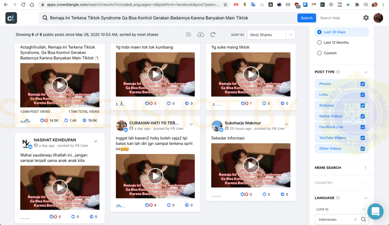Image resolution: width=389 pixels, height=225 pixels.
Task: Collapse the Post Type section
Action: (366, 72)
